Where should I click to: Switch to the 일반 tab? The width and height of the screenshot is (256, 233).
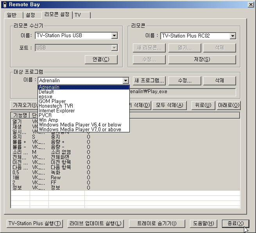[14, 15]
